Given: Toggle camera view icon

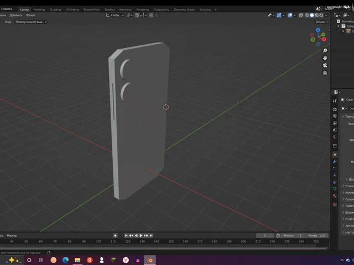Looking at the screenshot, I should pos(325,65).
